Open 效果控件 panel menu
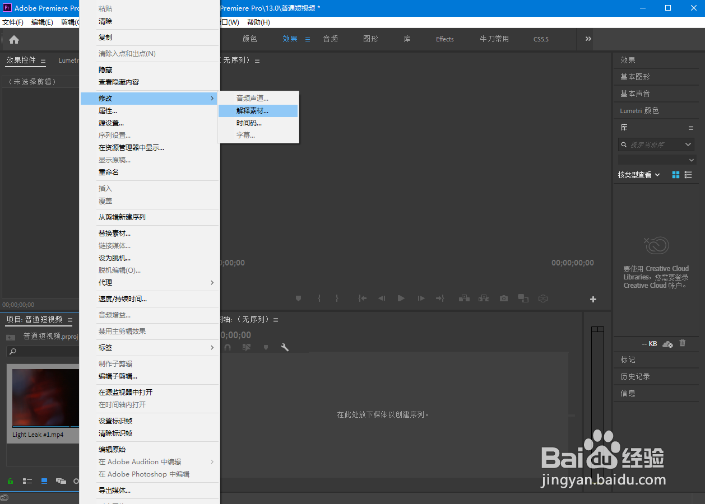This screenshot has height=504, width=705. coord(43,60)
